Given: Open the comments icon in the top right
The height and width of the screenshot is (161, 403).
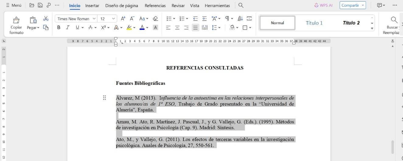Looking at the screenshot, I should (x=379, y=5).
